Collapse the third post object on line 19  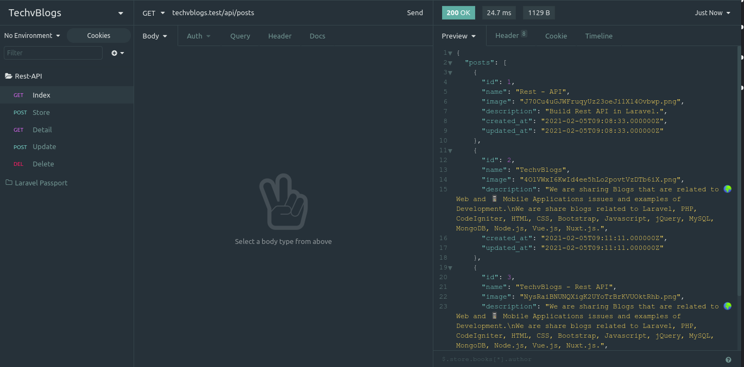[x=450, y=268]
